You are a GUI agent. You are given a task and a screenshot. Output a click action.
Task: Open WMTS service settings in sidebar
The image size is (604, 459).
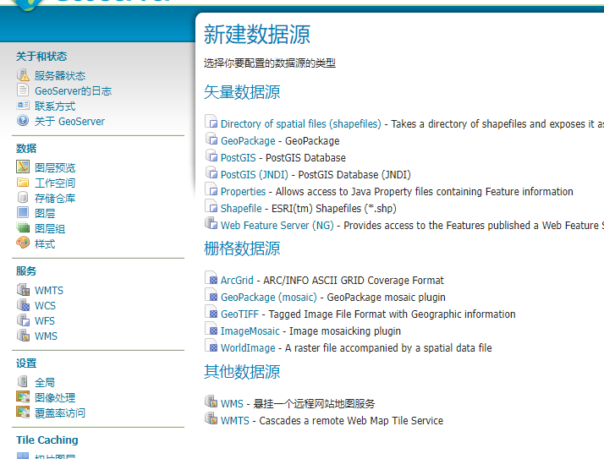point(49,290)
